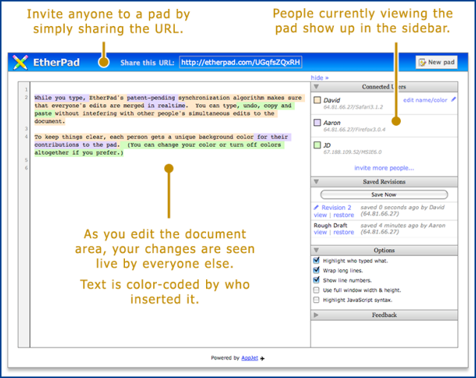Collapse the Saved Revisions section triangle
The height and width of the screenshot is (378, 476).
(316, 182)
